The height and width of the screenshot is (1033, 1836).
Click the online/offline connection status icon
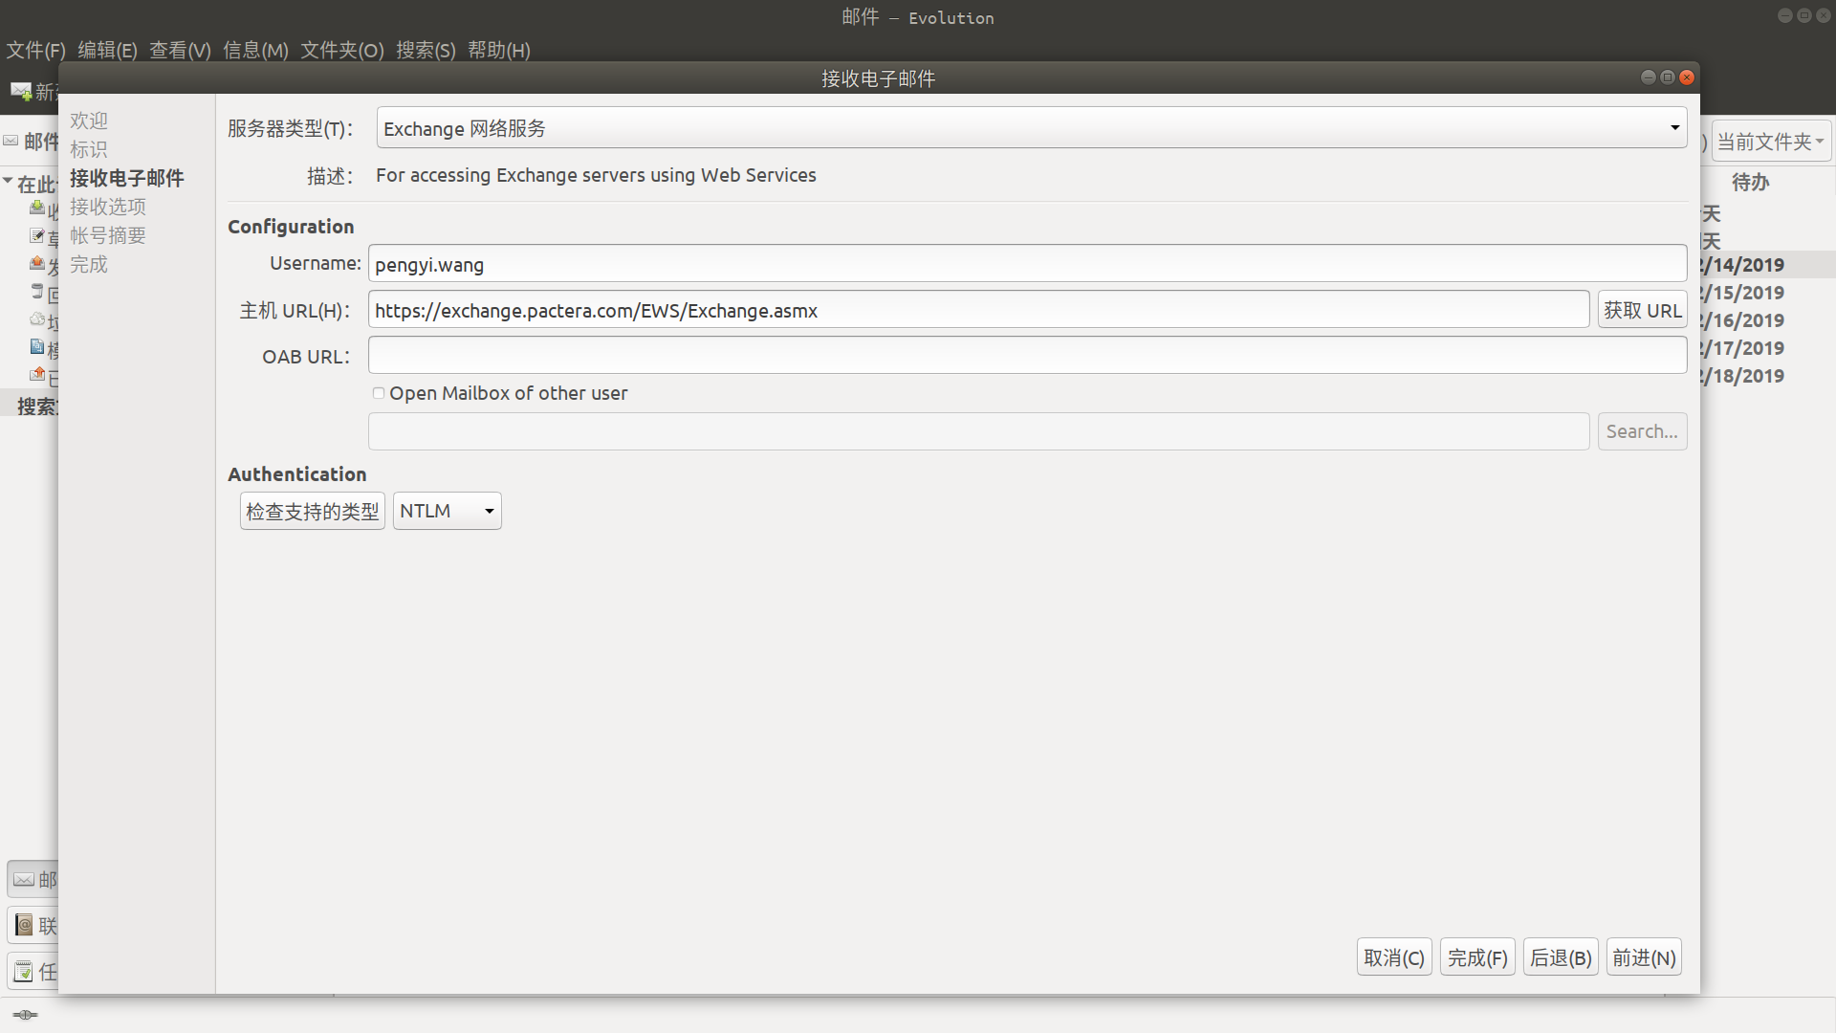point(25,1015)
